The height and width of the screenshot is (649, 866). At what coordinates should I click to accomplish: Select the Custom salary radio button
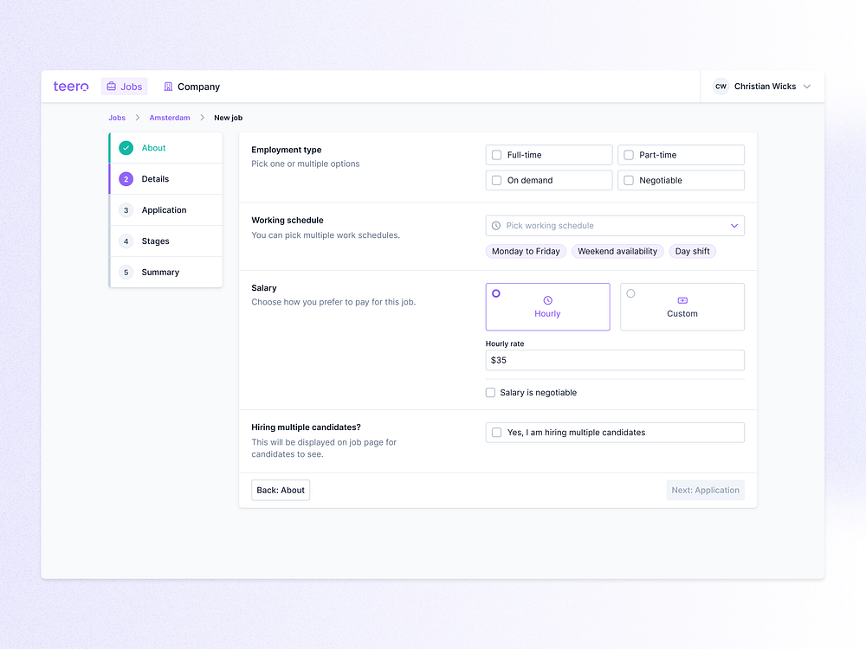click(x=630, y=292)
